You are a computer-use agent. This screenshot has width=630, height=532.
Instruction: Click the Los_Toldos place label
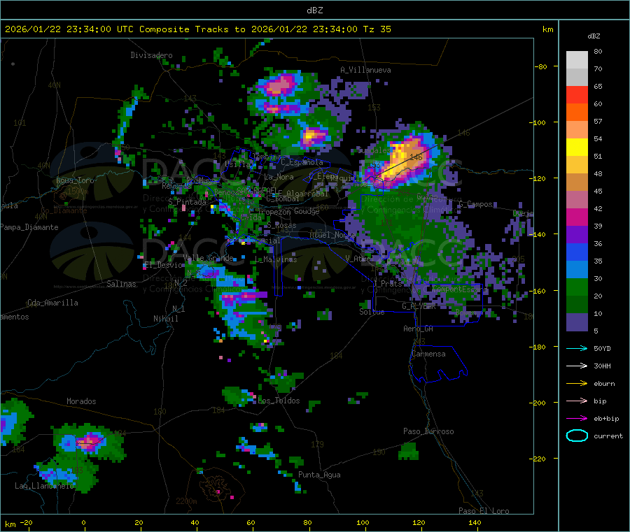coord(279,401)
